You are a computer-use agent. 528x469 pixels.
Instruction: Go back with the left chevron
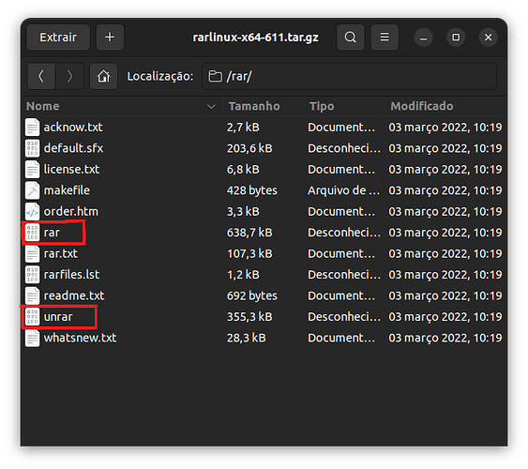41,76
